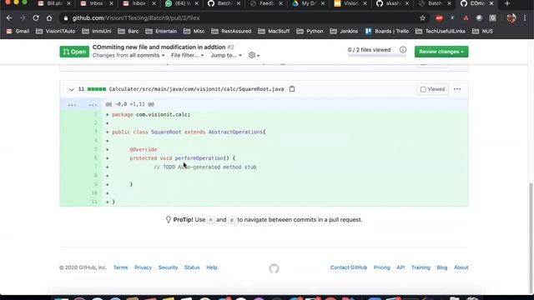Open the RestAssured bookmark folder
The image size is (534, 300).
[231, 32]
